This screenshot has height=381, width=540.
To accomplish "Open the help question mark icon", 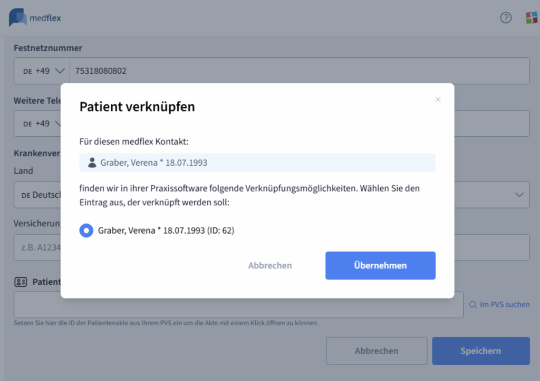I will 506,17.
